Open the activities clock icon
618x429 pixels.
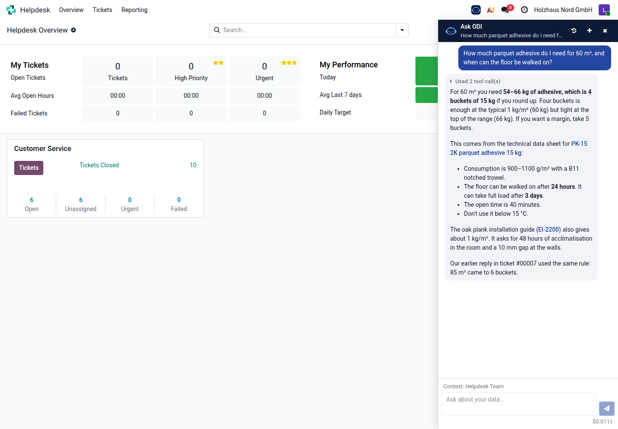pos(524,10)
